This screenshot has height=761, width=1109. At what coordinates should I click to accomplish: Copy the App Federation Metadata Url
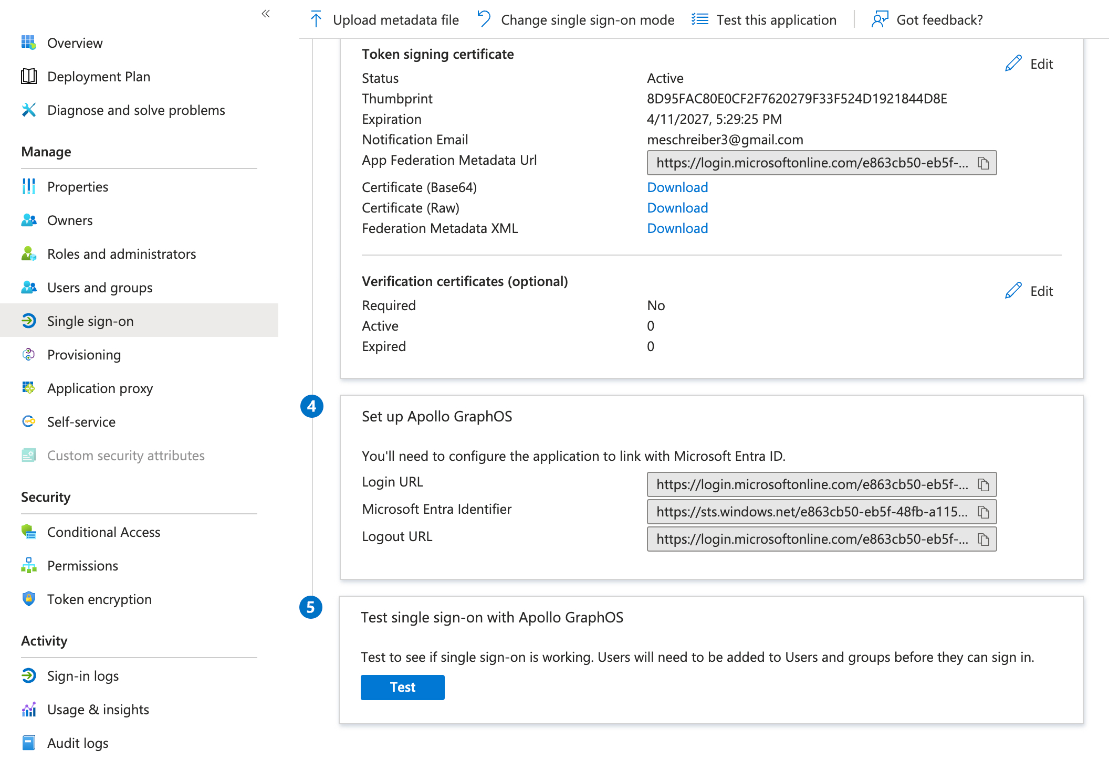pos(983,163)
